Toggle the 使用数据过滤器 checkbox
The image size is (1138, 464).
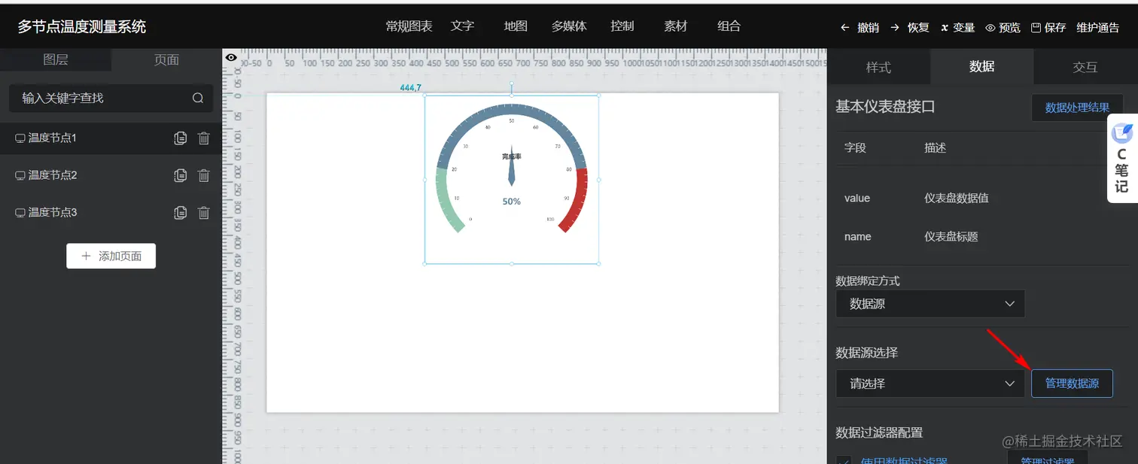click(x=844, y=461)
